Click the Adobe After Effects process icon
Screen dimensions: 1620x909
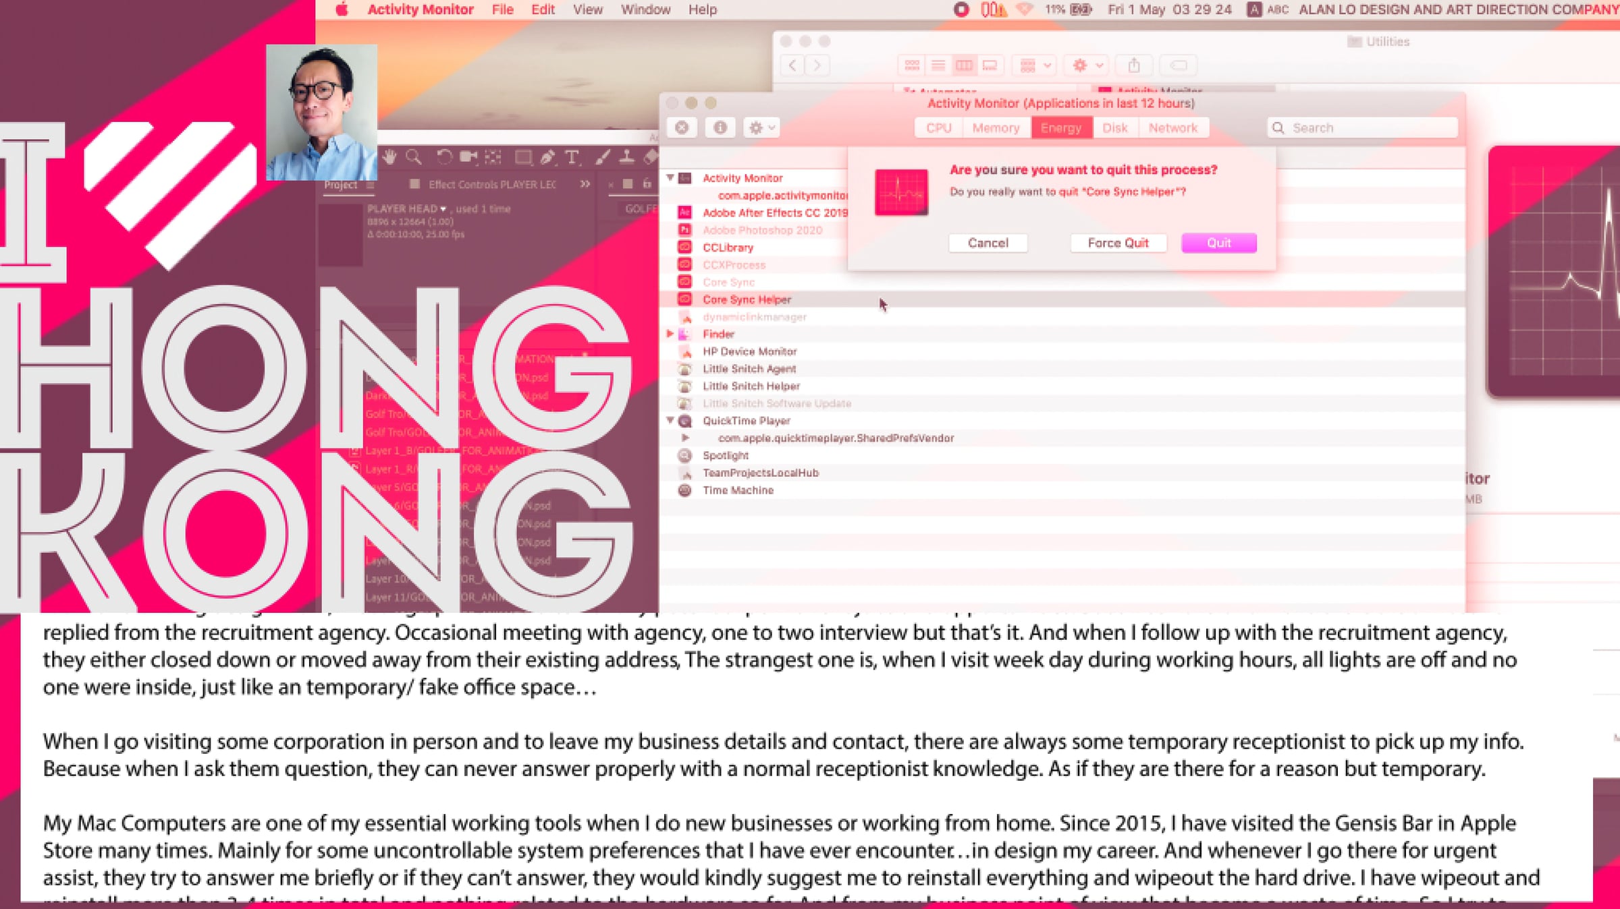(x=684, y=212)
